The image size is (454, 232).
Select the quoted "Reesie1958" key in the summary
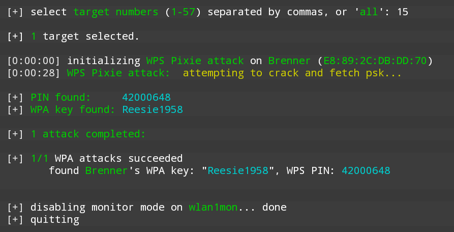point(238,170)
